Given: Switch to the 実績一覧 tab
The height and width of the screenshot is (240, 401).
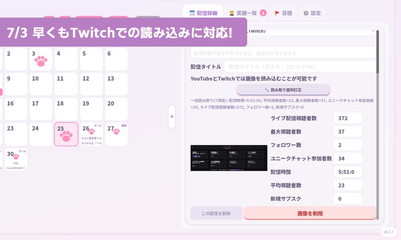Looking at the screenshot, I should [246, 13].
